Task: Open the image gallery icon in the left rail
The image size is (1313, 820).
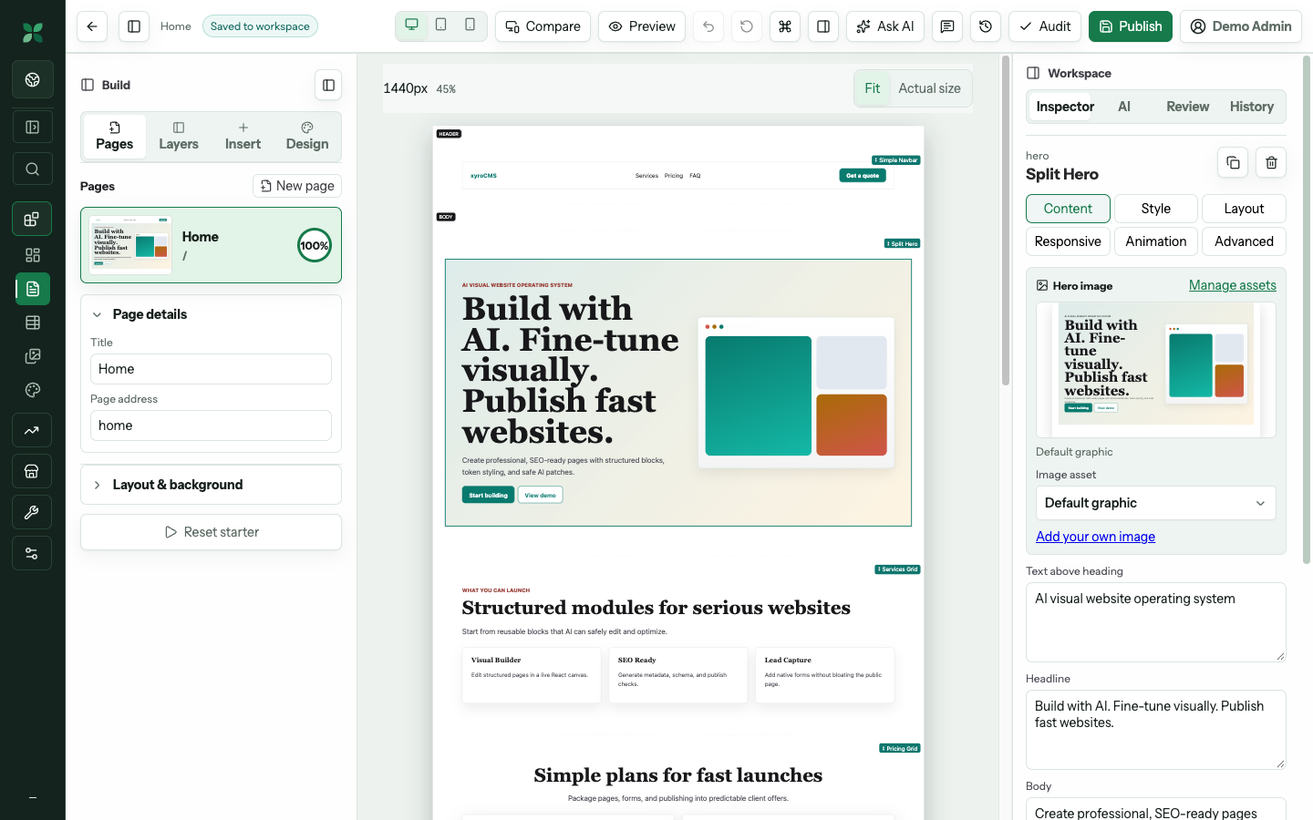Action: pos(33,356)
